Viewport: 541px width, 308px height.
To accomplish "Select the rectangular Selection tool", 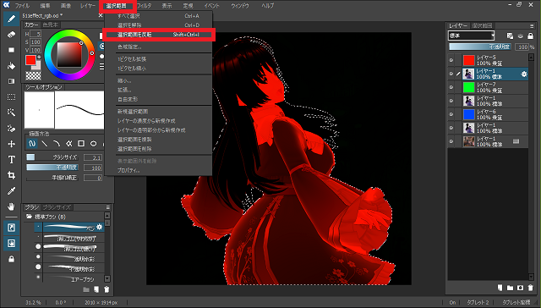I will click(11, 97).
